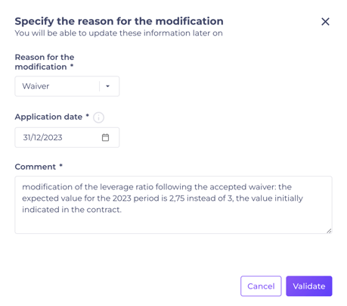Validate the modification reason
Screen dimensions: 347x306
point(309,286)
